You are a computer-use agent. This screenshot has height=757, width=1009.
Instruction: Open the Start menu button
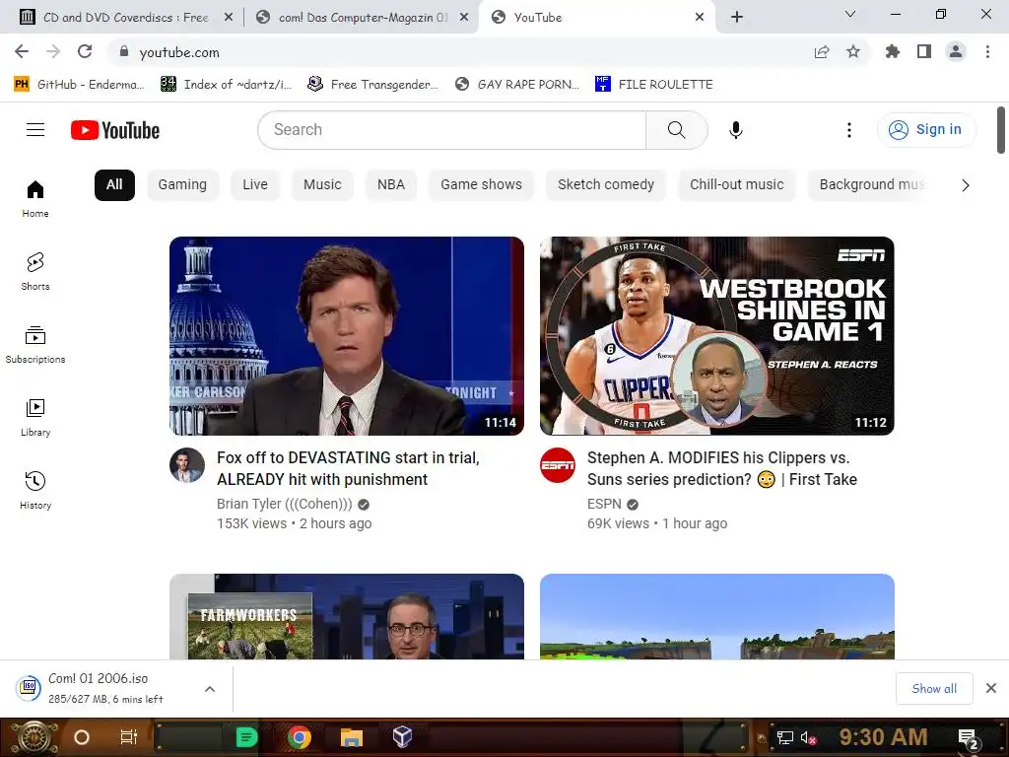click(34, 737)
